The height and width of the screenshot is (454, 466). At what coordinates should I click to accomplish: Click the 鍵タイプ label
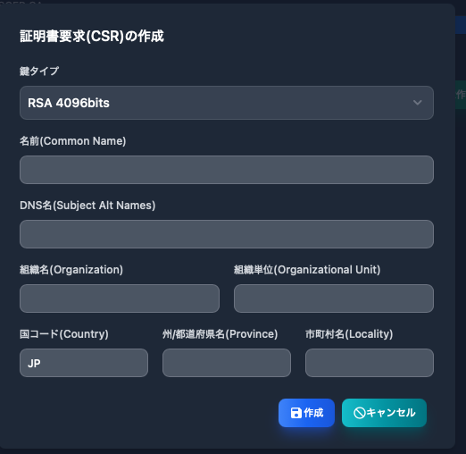(x=39, y=71)
